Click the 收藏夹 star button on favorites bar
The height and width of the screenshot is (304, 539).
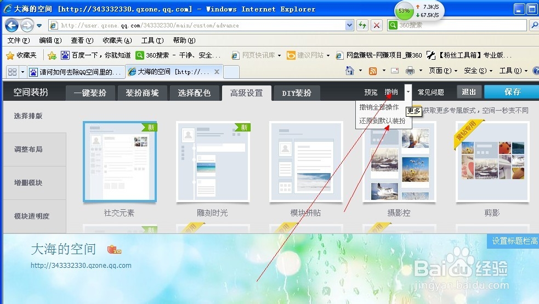[x=21, y=55]
